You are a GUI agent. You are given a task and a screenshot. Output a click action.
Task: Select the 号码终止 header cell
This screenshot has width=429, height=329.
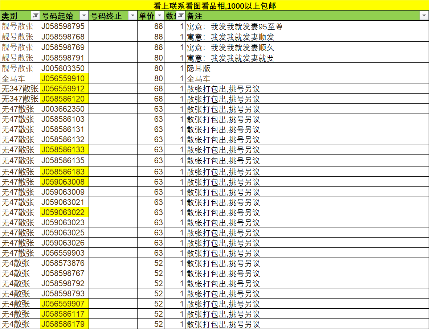[113, 16]
